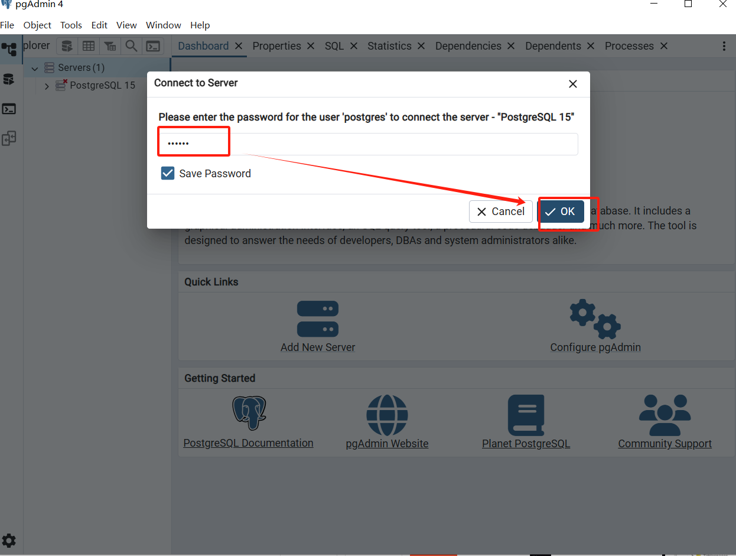Viewport: 736px width, 556px height.
Task: Close the SQL tab
Action: (x=353, y=46)
